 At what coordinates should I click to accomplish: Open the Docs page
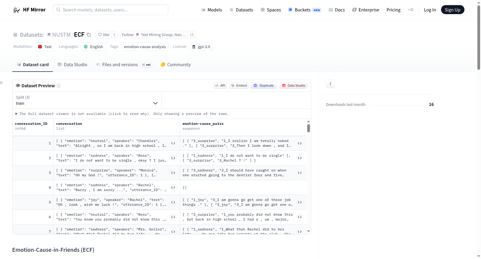tap(337, 10)
